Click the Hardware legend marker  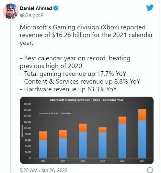[61, 113]
